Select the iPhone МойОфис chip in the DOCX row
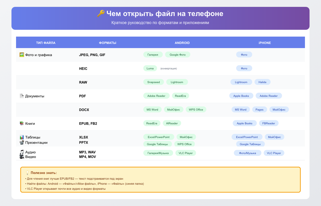 coord(279,110)
